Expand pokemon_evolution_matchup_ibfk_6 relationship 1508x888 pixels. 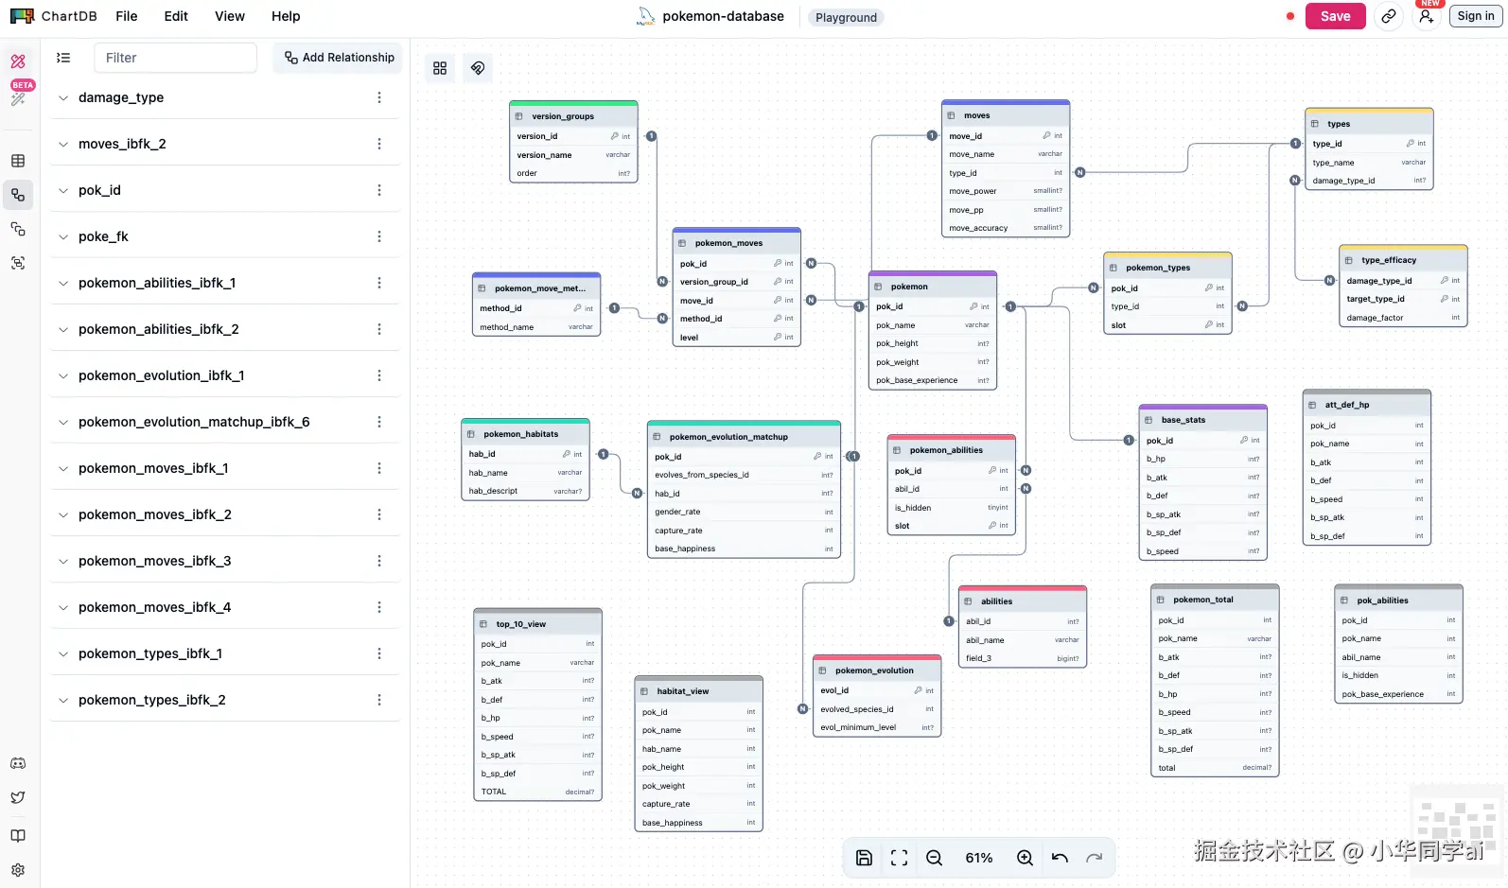coord(63,422)
